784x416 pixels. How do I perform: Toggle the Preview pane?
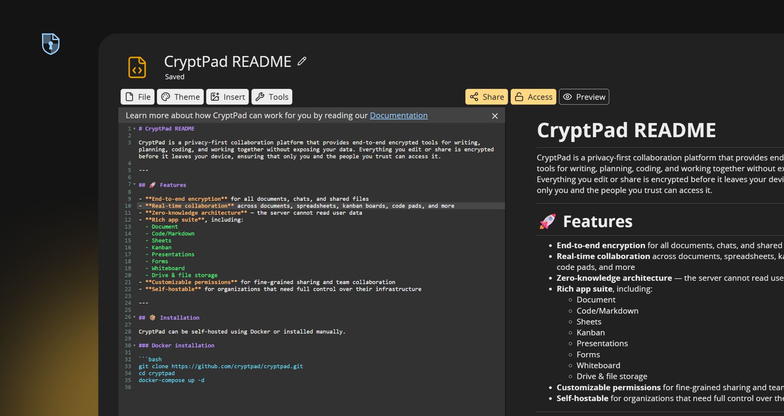[584, 97]
